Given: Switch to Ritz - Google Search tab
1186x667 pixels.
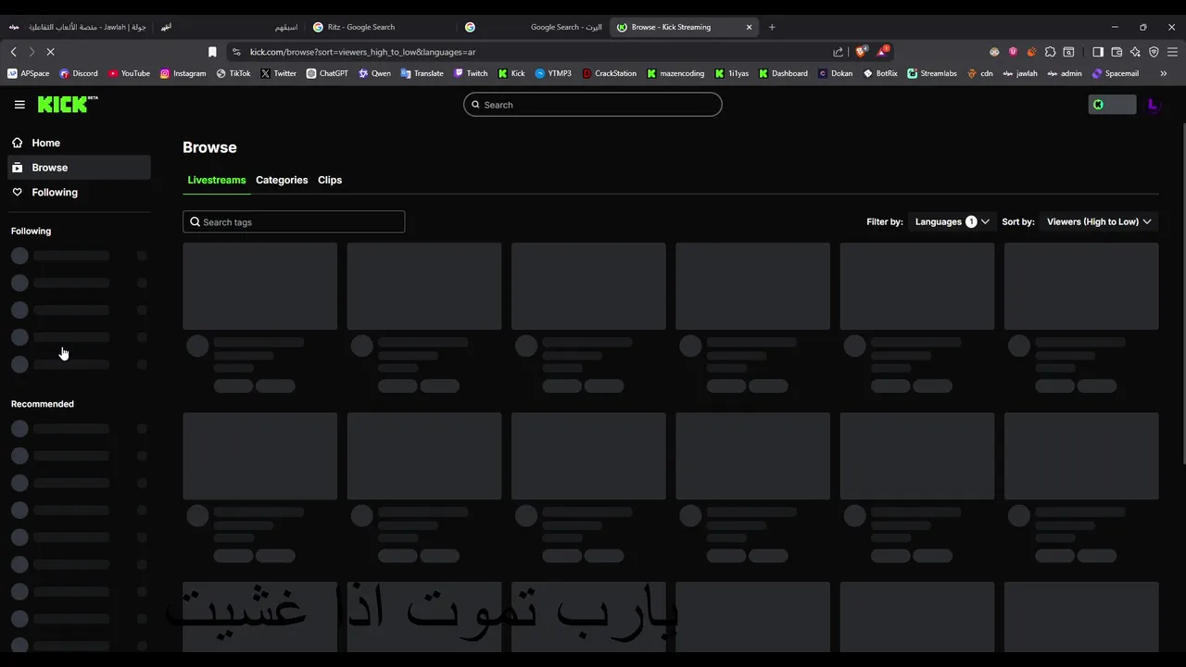Looking at the screenshot, I should [380, 27].
